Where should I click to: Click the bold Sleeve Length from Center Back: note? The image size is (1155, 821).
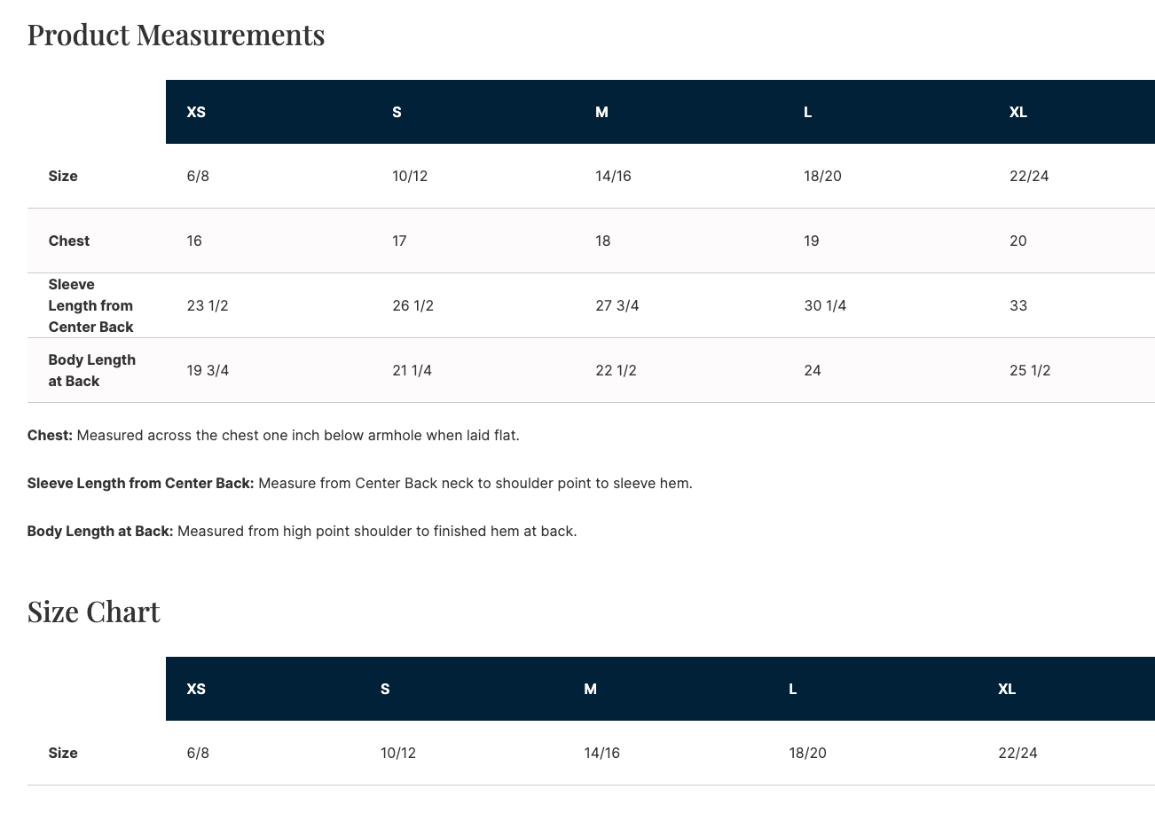(140, 483)
